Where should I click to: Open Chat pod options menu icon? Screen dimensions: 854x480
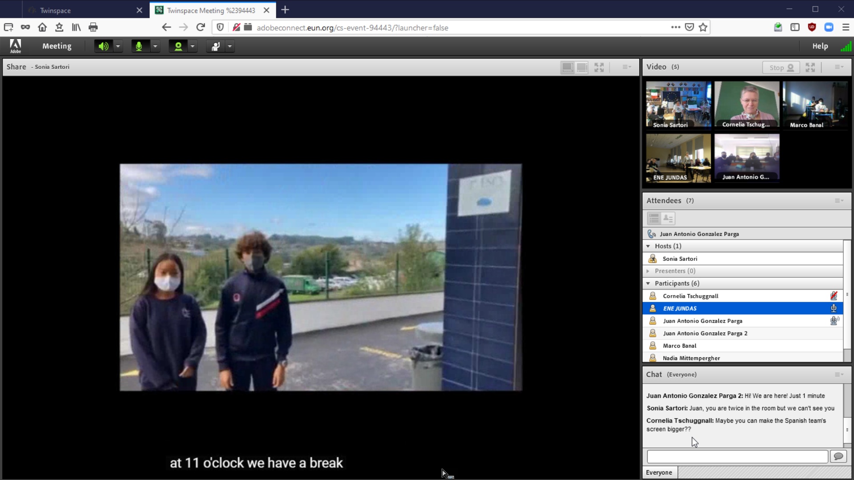point(839,375)
